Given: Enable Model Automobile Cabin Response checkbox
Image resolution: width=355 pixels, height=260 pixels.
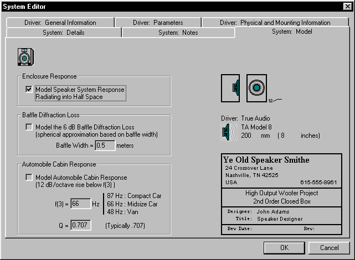Looking at the screenshot, I should (29, 177).
